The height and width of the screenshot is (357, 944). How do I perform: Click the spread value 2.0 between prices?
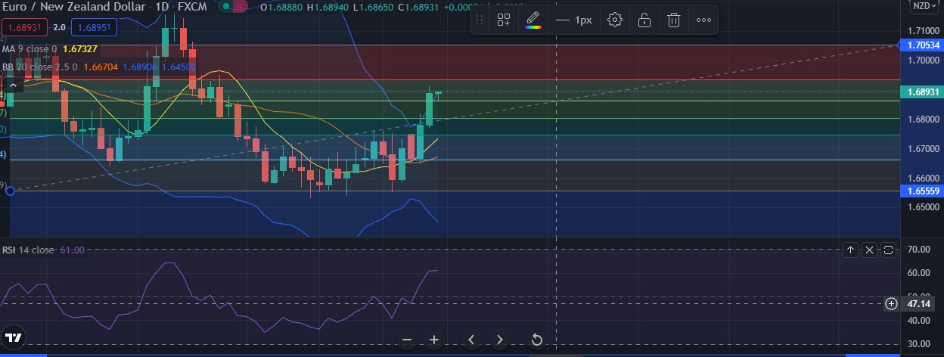(x=58, y=28)
